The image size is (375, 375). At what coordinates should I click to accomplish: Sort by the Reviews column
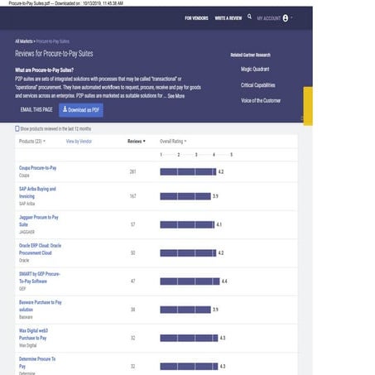pos(137,142)
